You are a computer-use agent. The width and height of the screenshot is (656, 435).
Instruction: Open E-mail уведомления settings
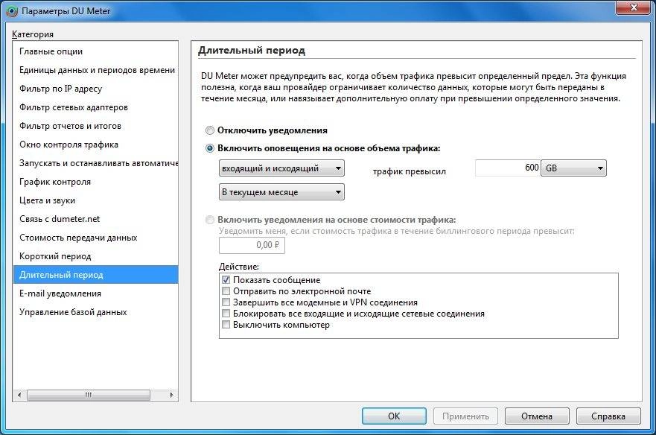[95, 293]
